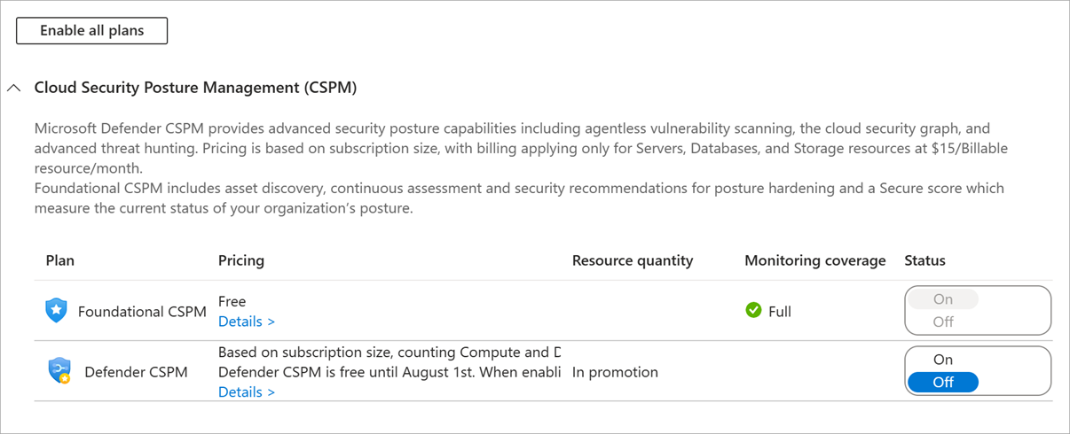
Task: Click the Monitoring coverage column header
Action: click(815, 260)
